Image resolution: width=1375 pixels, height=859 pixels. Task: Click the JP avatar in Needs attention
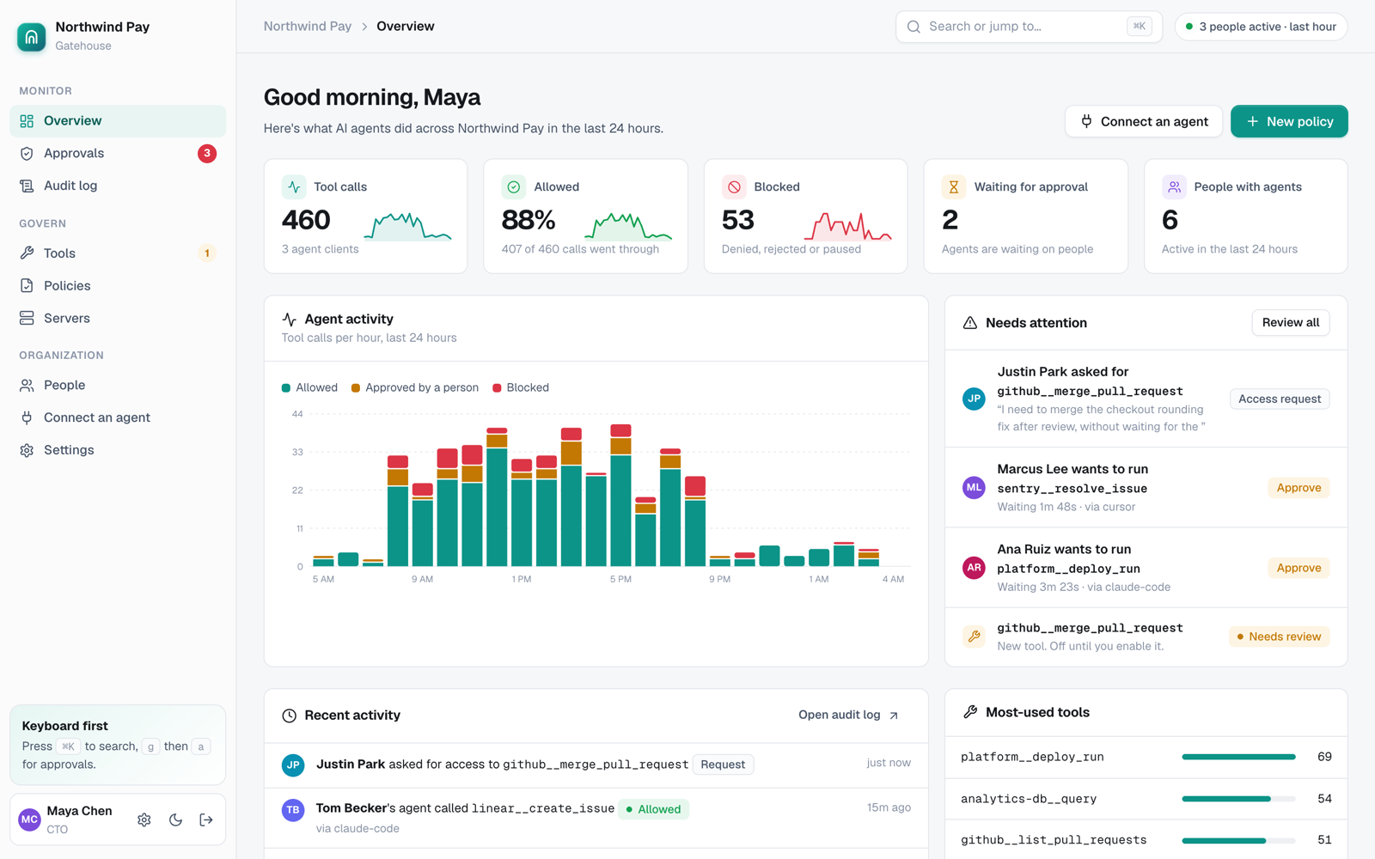(x=974, y=399)
